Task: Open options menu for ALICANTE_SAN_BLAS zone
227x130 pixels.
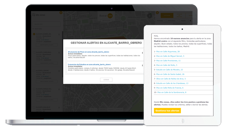Action: (x=59, y=108)
